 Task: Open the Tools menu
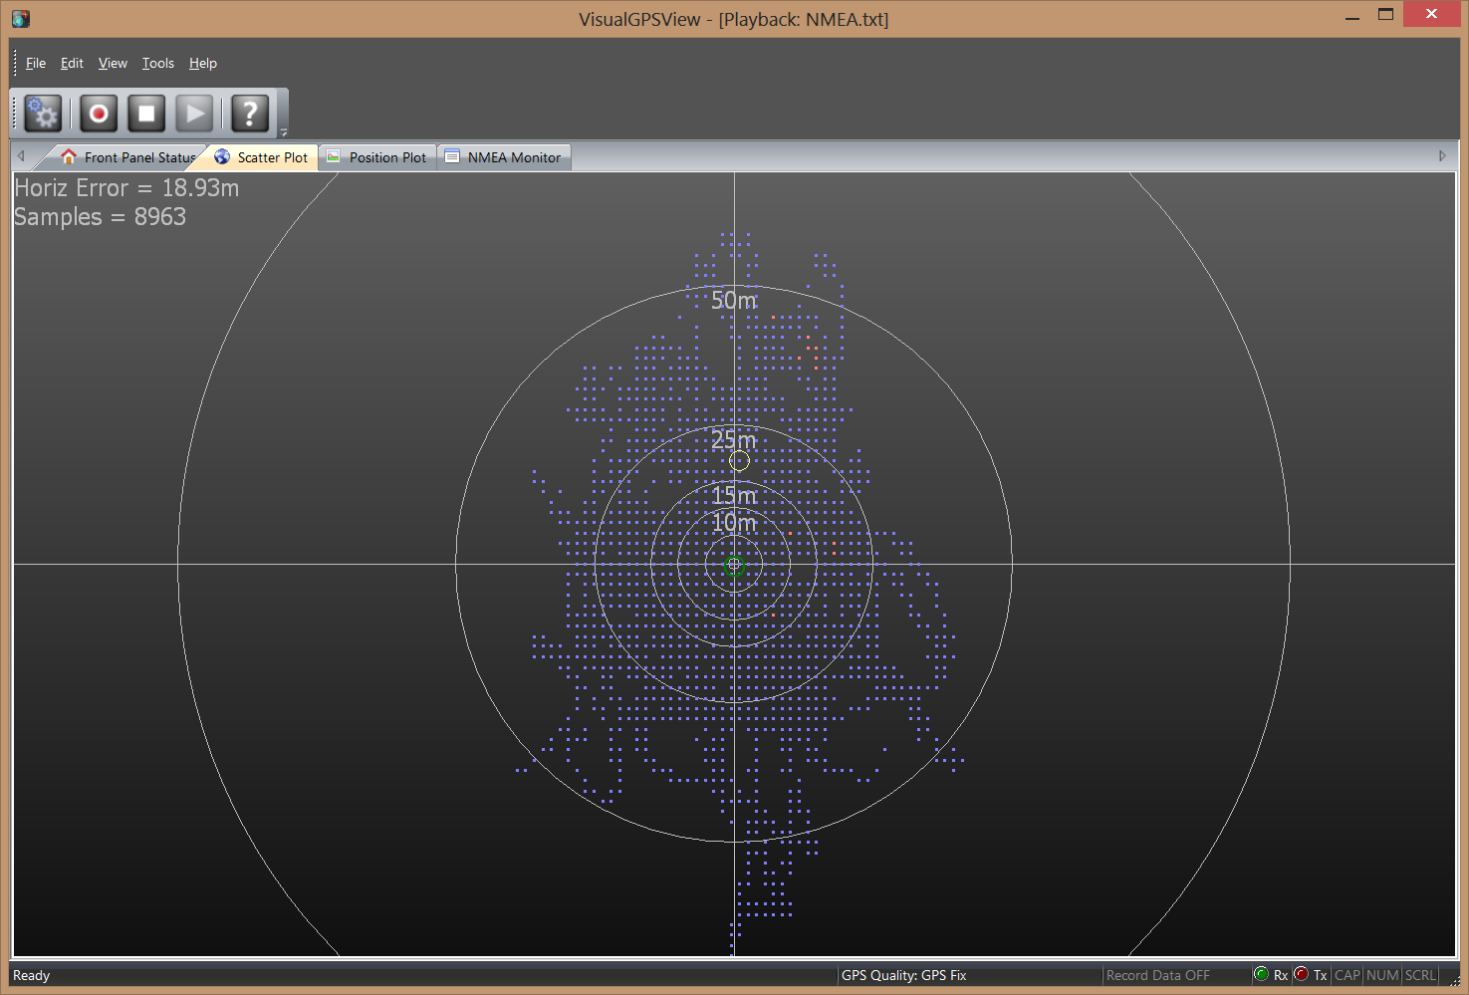point(157,63)
